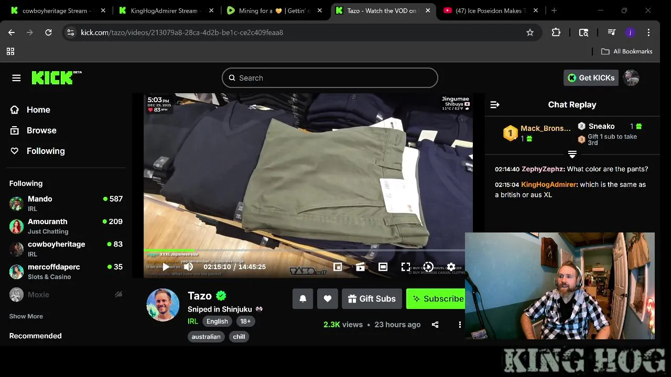Expand the gift leaderboard chevron
671x377 pixels.
[572, 154]
